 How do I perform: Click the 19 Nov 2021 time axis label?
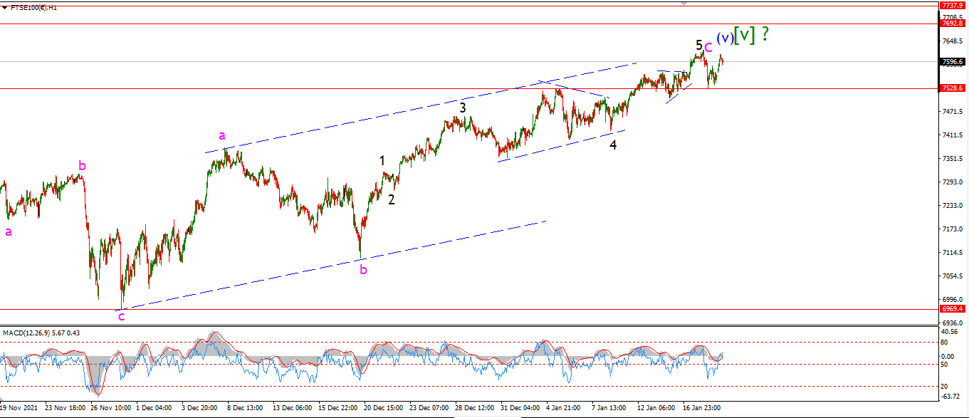coord(19,409)
